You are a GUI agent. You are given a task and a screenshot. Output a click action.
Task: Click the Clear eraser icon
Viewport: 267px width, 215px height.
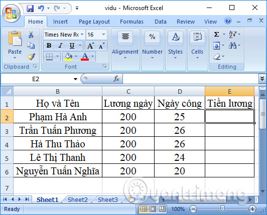pos(217,57)
